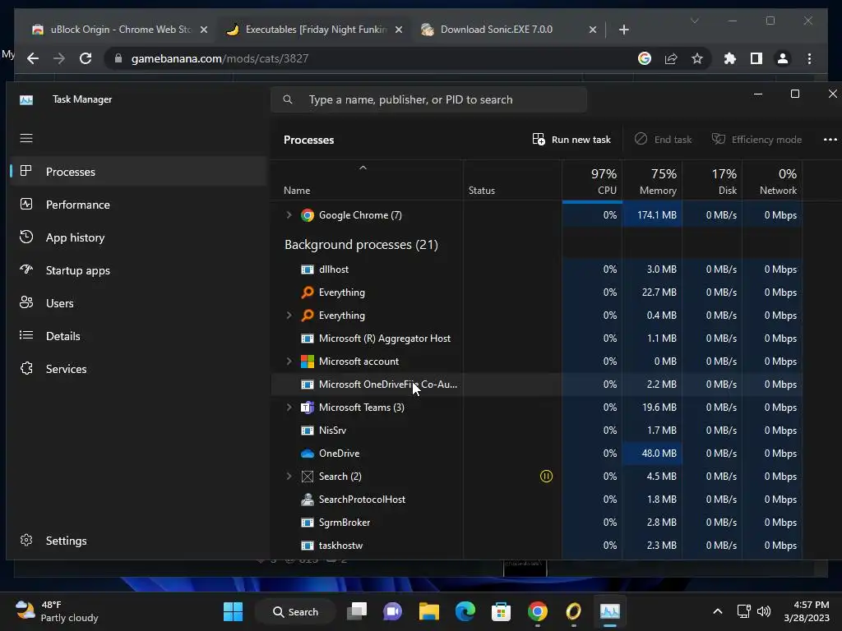Go to Startup apps section
This screenshot has height=631, width=842.
(138, 270)
